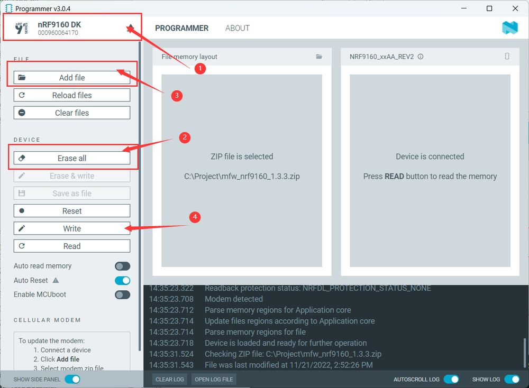Click the warning triangle beside Auto Reset
The height and width of the screenshot is (388, 529).
56,280
